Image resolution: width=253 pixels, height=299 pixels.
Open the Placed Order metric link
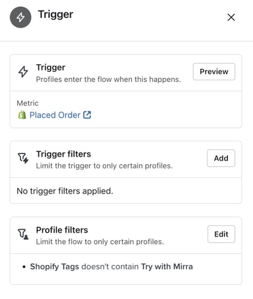point(55,115)
